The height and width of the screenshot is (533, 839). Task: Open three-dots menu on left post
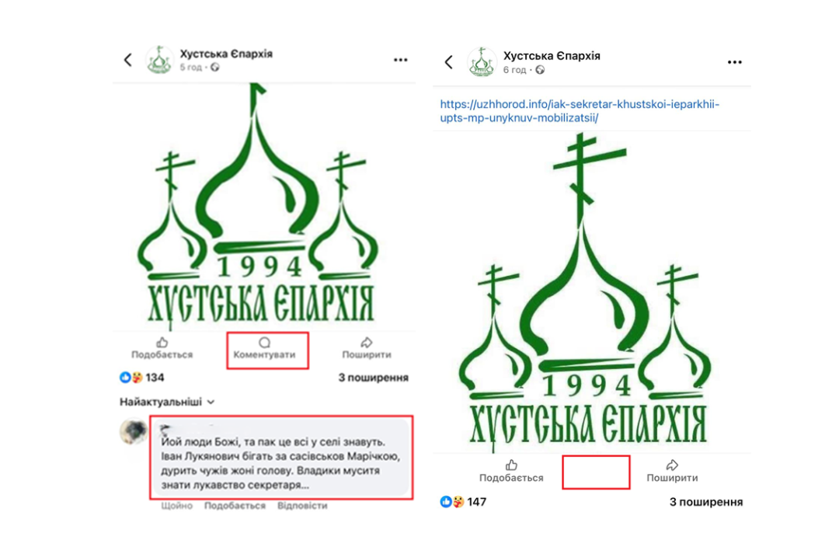click(x=400, y=60)
